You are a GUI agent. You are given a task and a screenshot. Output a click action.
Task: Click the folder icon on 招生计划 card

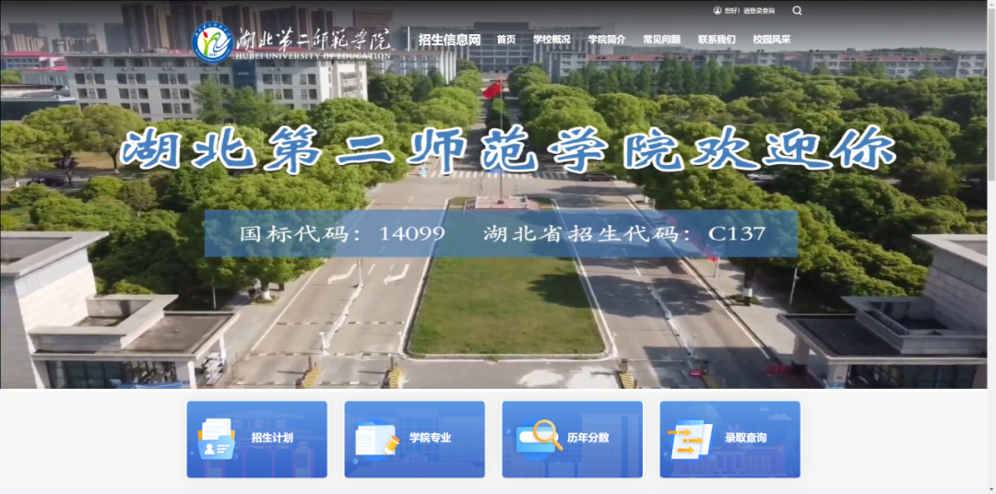click(218, 439)
